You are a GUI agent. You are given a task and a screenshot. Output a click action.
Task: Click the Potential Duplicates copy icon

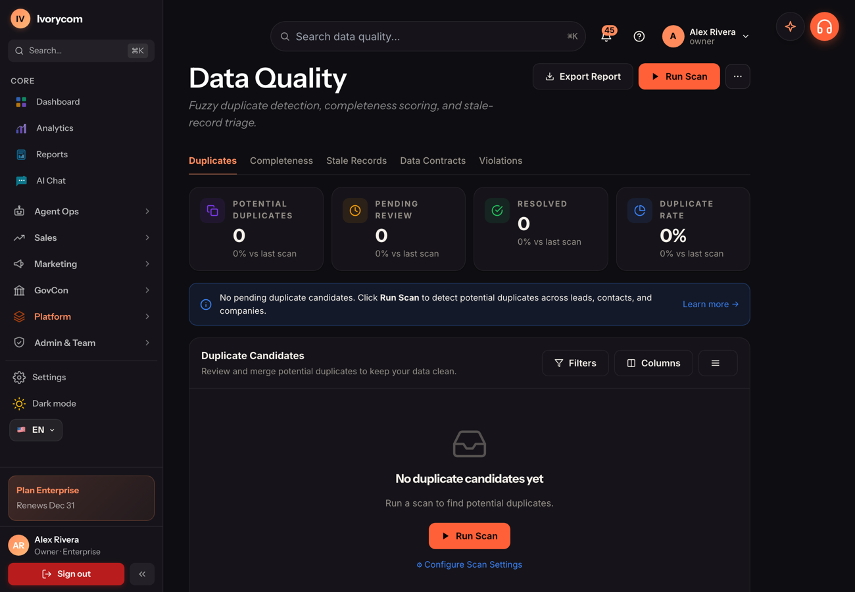pos(212,210)
